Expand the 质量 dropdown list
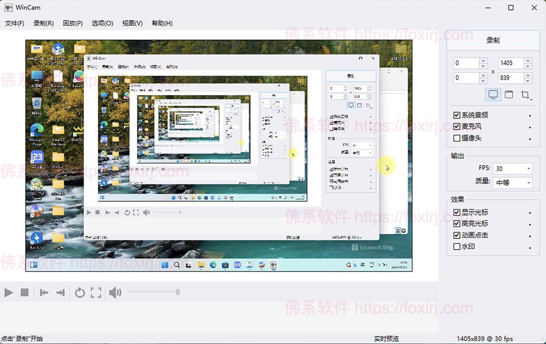This screenshot has width=546, height=344. tap(512, 183)
